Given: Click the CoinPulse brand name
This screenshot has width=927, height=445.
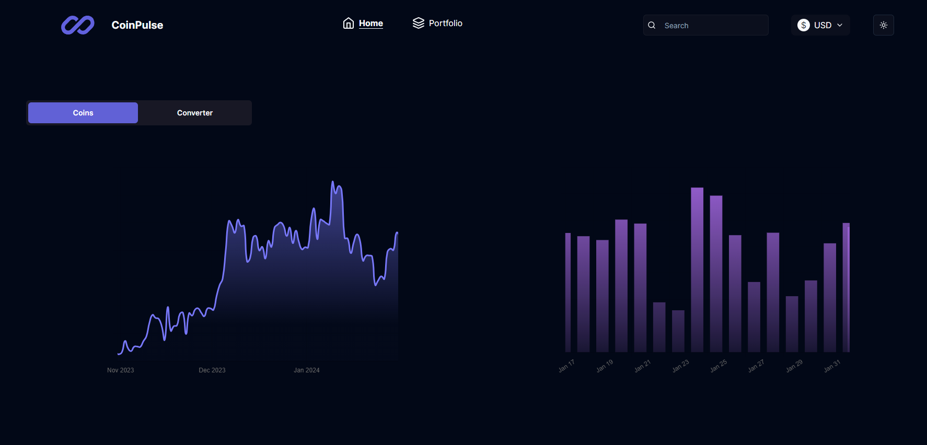Looking at the screenshot, I should point(137,25).
